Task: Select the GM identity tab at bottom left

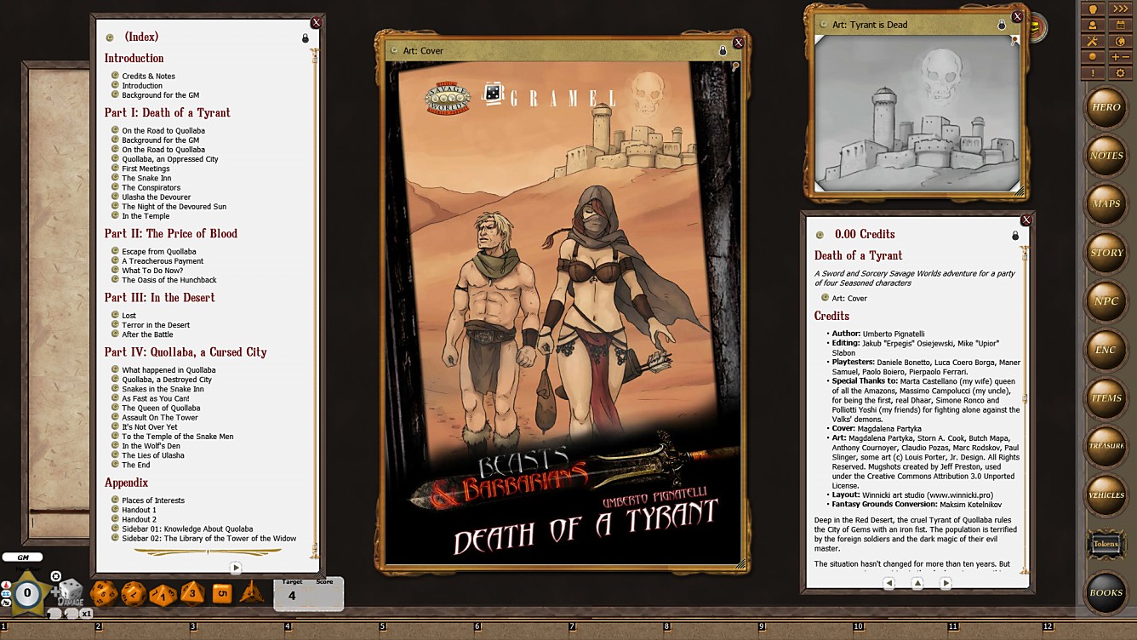Action: [24, 557]
